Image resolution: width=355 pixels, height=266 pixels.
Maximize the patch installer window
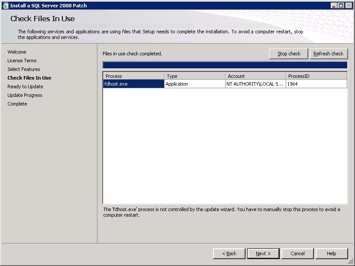[341, 6]
